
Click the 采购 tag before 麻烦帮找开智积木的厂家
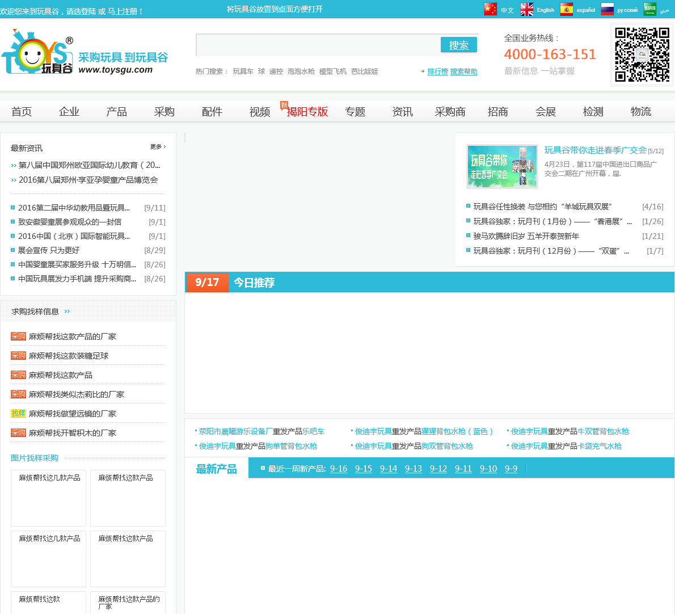[18, 433]
